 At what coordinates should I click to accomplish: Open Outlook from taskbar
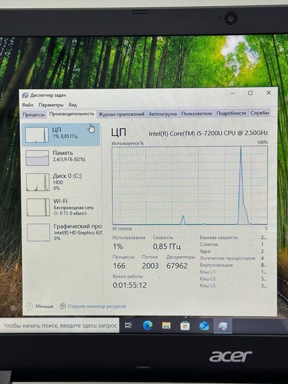coord(204,326)
